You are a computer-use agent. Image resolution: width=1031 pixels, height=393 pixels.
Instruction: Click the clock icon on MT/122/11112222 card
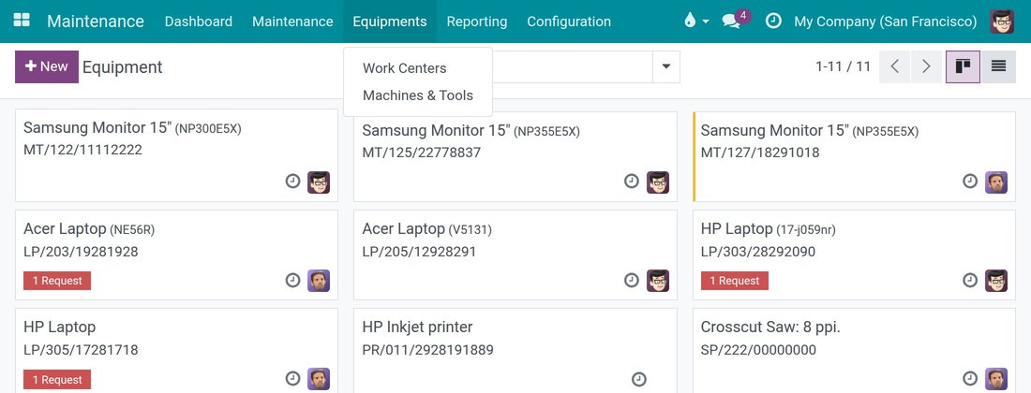292,181
